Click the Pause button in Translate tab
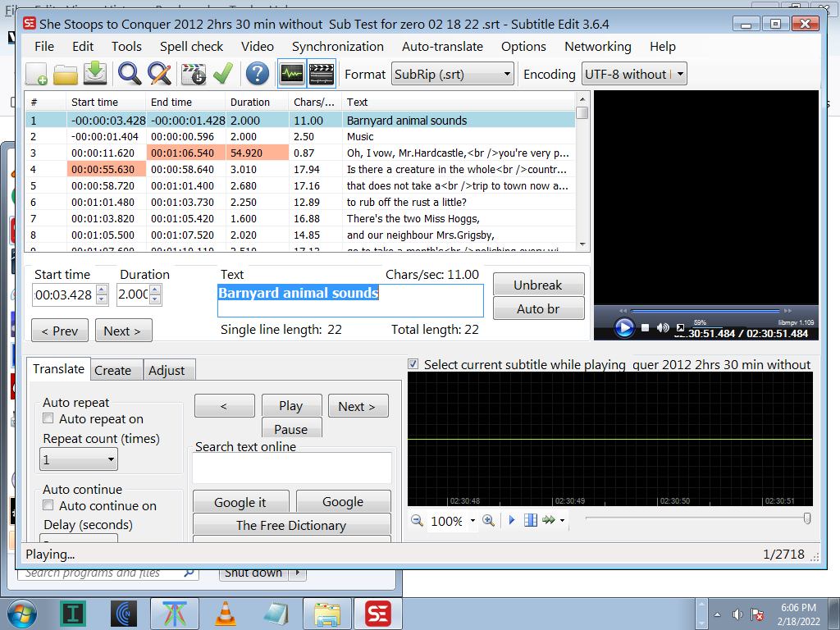840x630 pixels. tap(291, 428)
